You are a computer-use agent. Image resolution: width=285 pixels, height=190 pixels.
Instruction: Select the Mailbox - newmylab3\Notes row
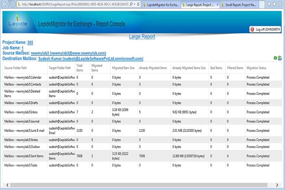coord(142,140)
